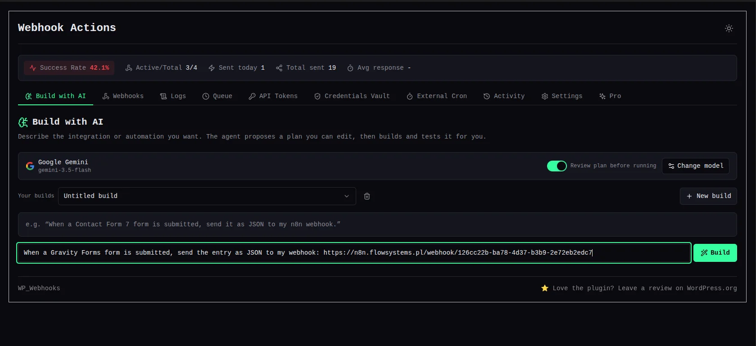Click the Google logo icon
The image size is (756, 346).
pyautogui.click(x=30, y=166)
